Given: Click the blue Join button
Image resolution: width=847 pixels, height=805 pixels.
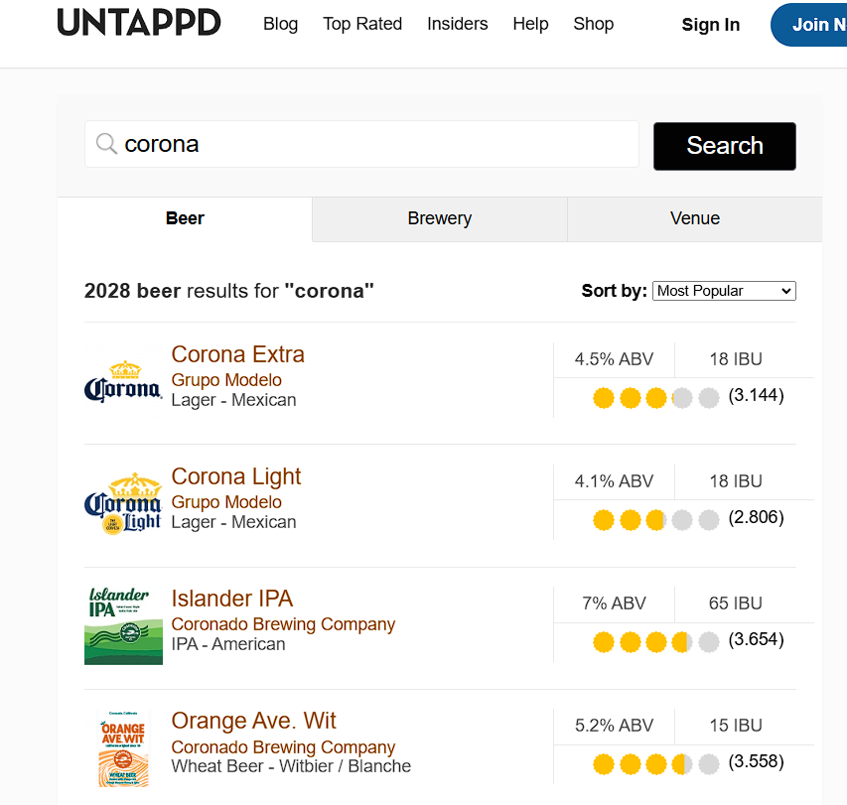Looking at the screenshot, I should click(809, 25).
